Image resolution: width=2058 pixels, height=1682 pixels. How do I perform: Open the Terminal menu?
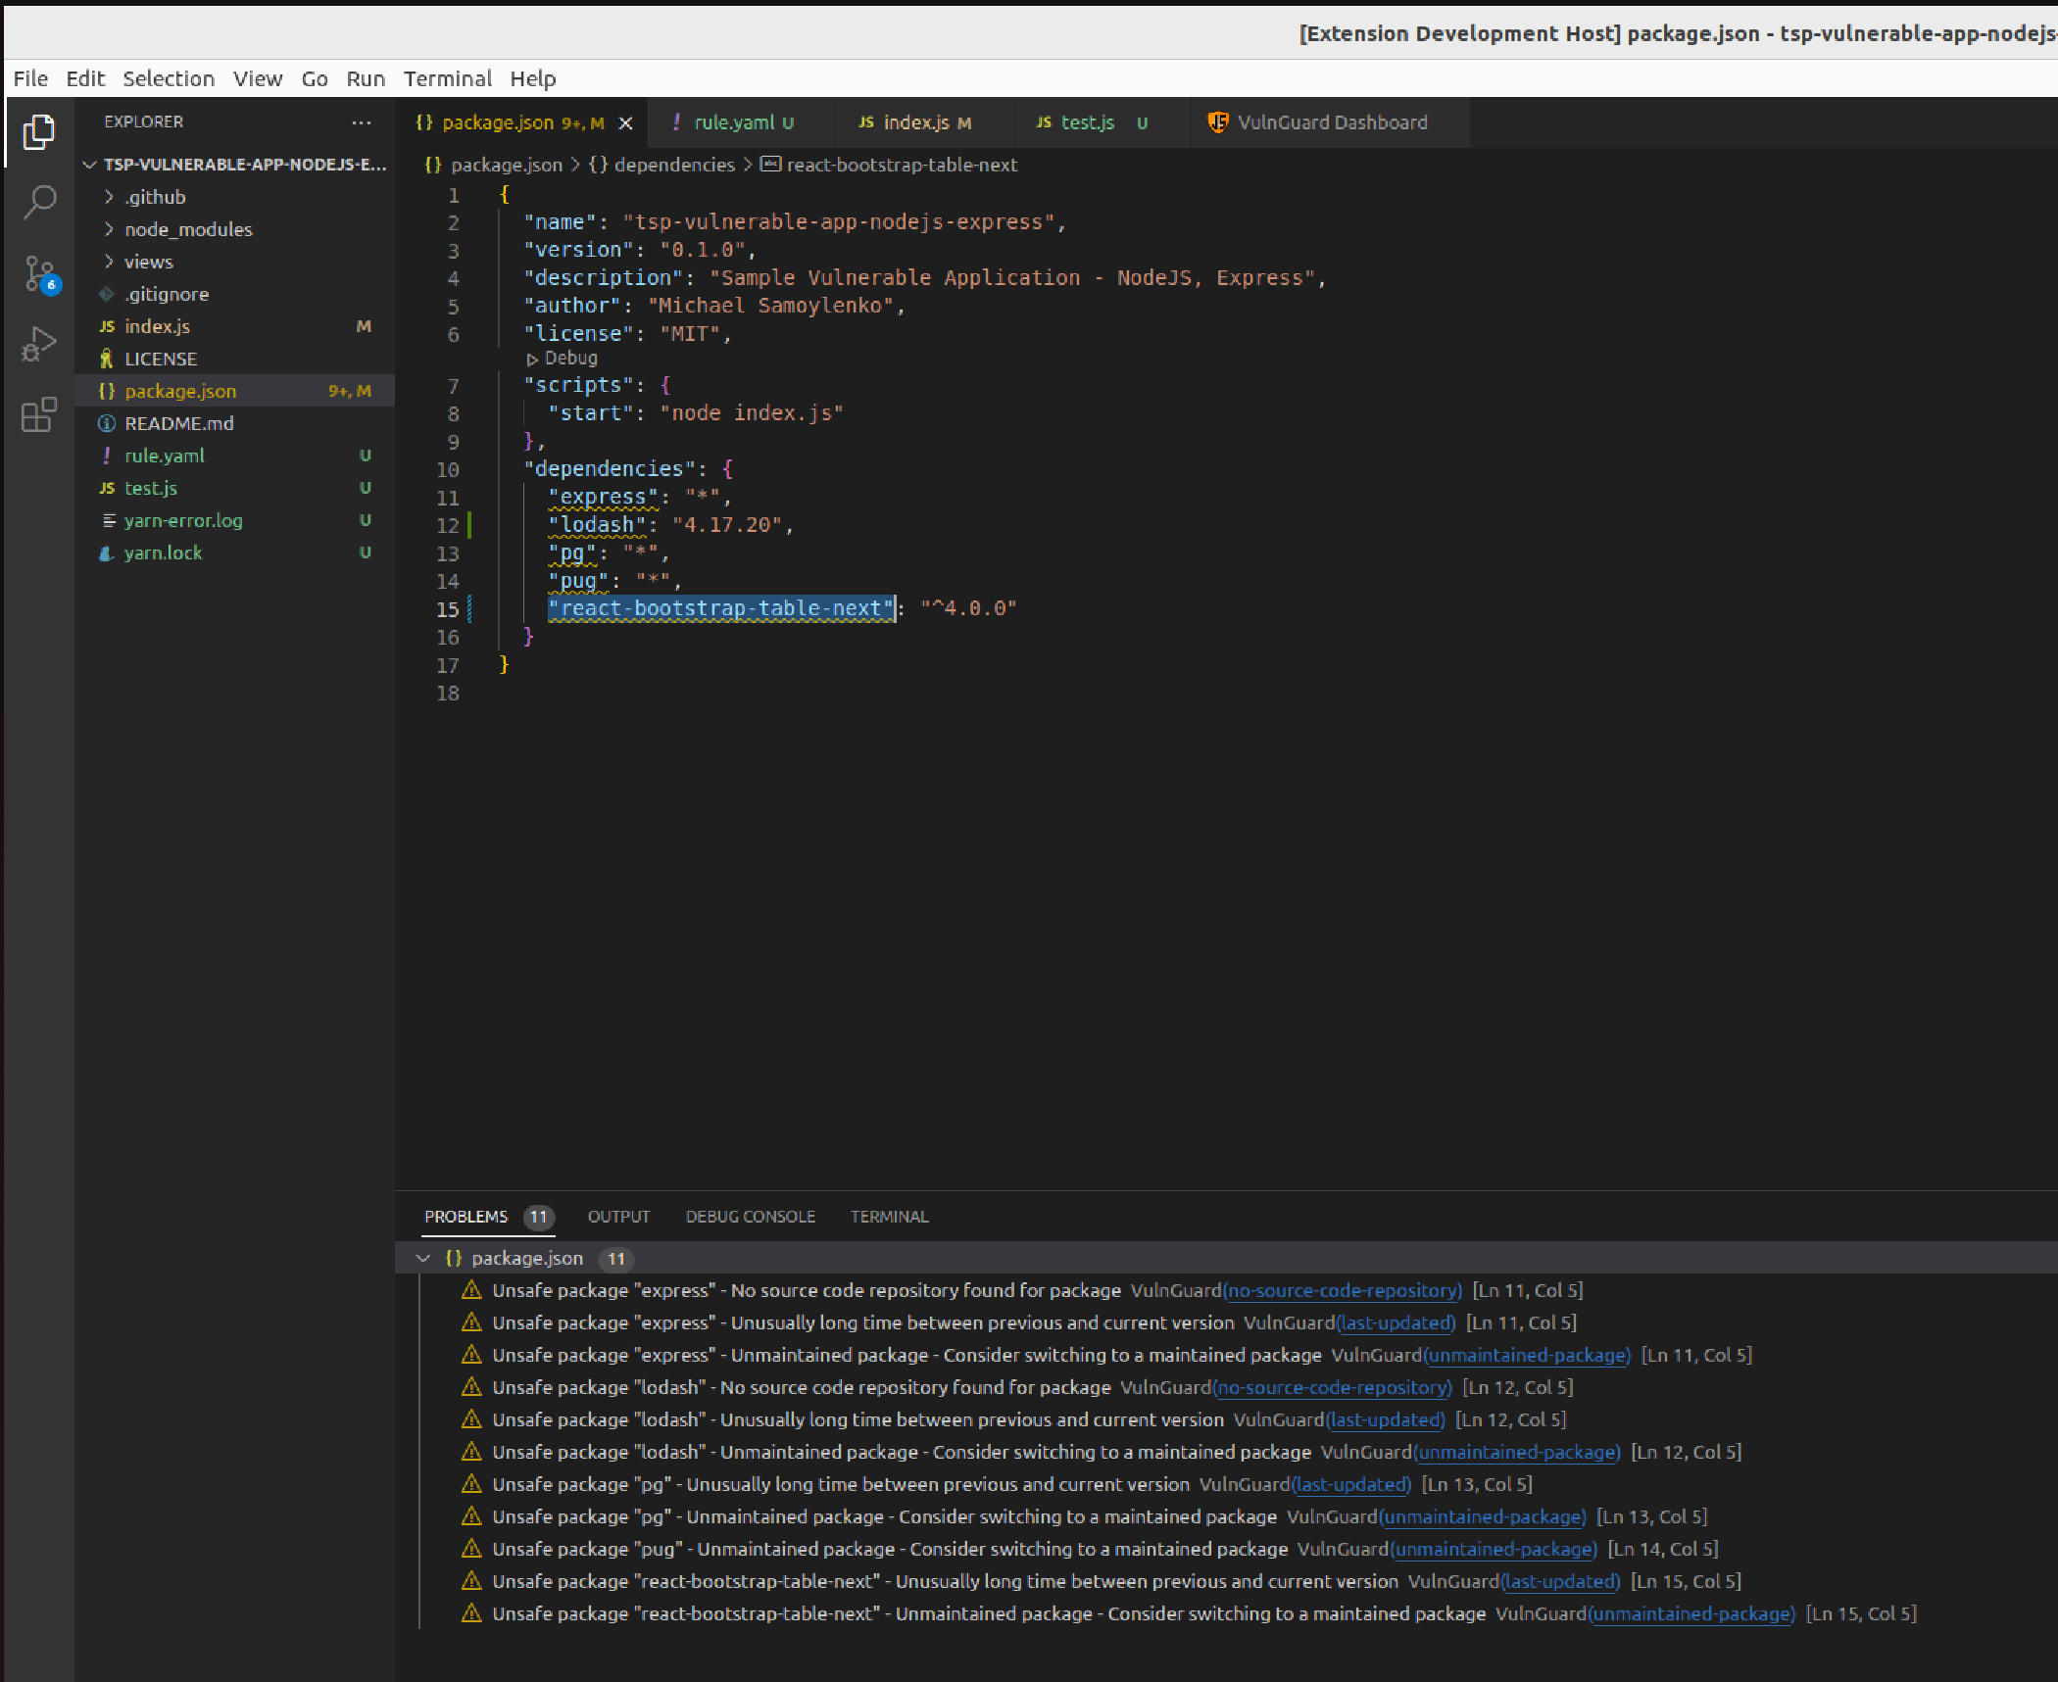[447, 78]
